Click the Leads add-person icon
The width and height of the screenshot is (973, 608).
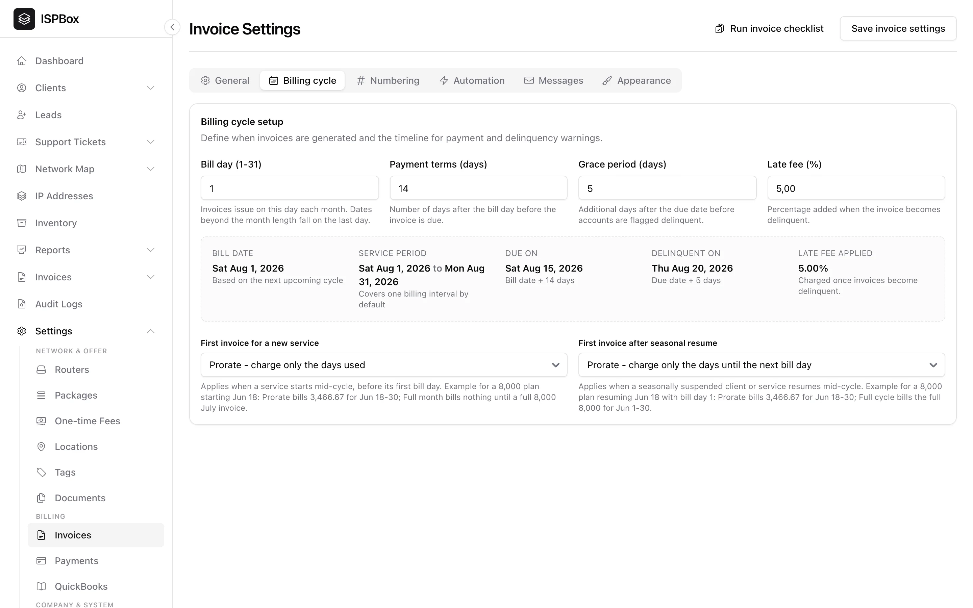[22, 115]
